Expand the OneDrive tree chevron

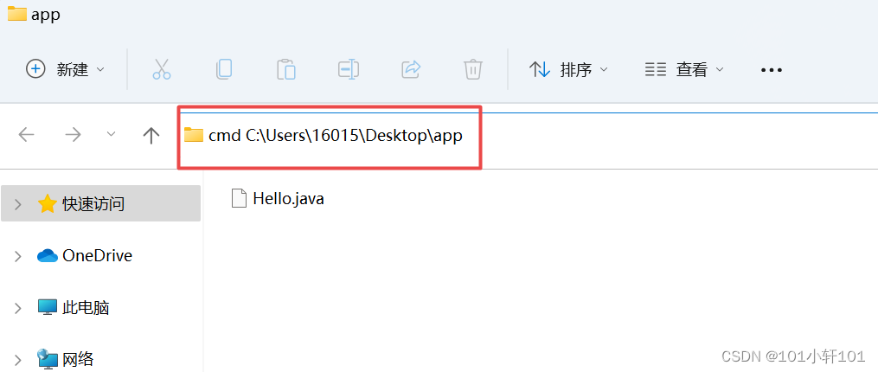(x=18, y=257)
